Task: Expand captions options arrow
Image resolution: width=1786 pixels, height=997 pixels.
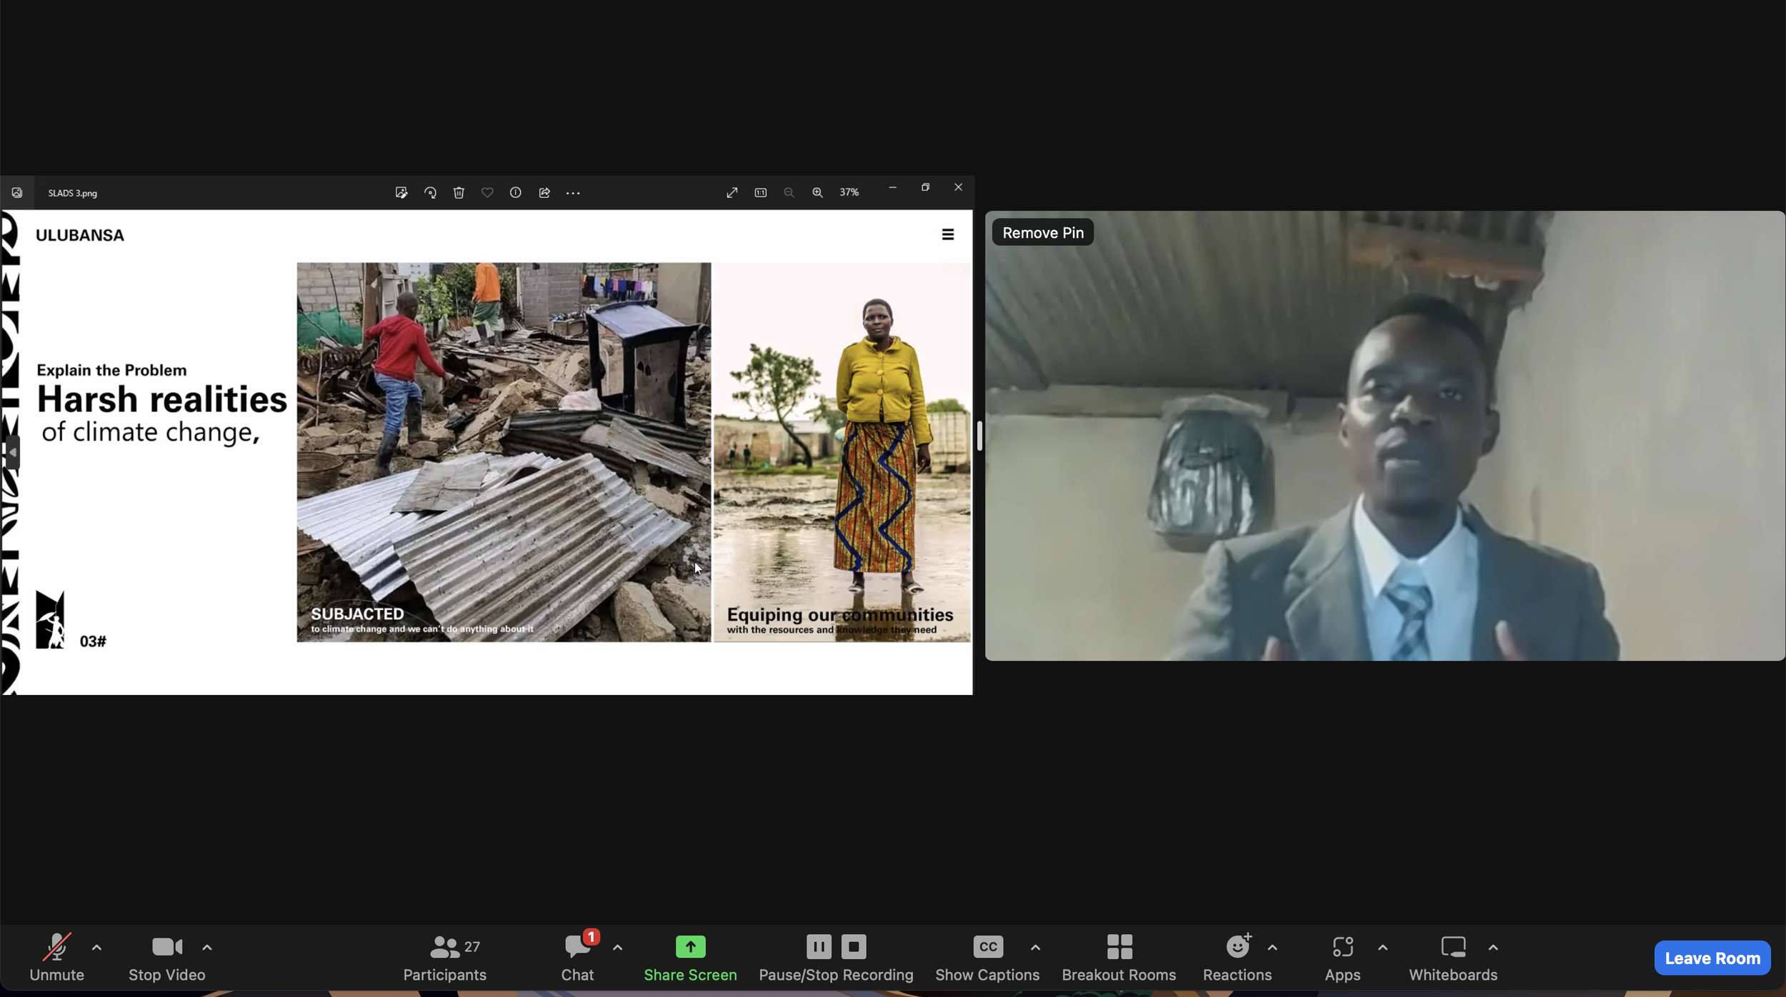Action: point(1035,948)
